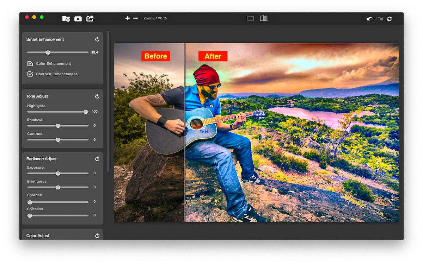Click the share export icon

pos(90,18)
